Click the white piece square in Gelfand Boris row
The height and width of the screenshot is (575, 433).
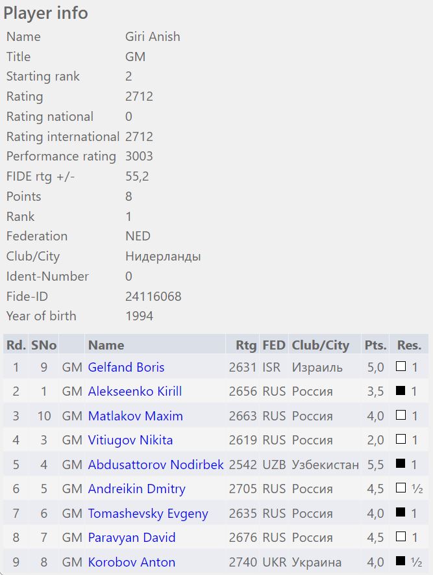point(401,367)
